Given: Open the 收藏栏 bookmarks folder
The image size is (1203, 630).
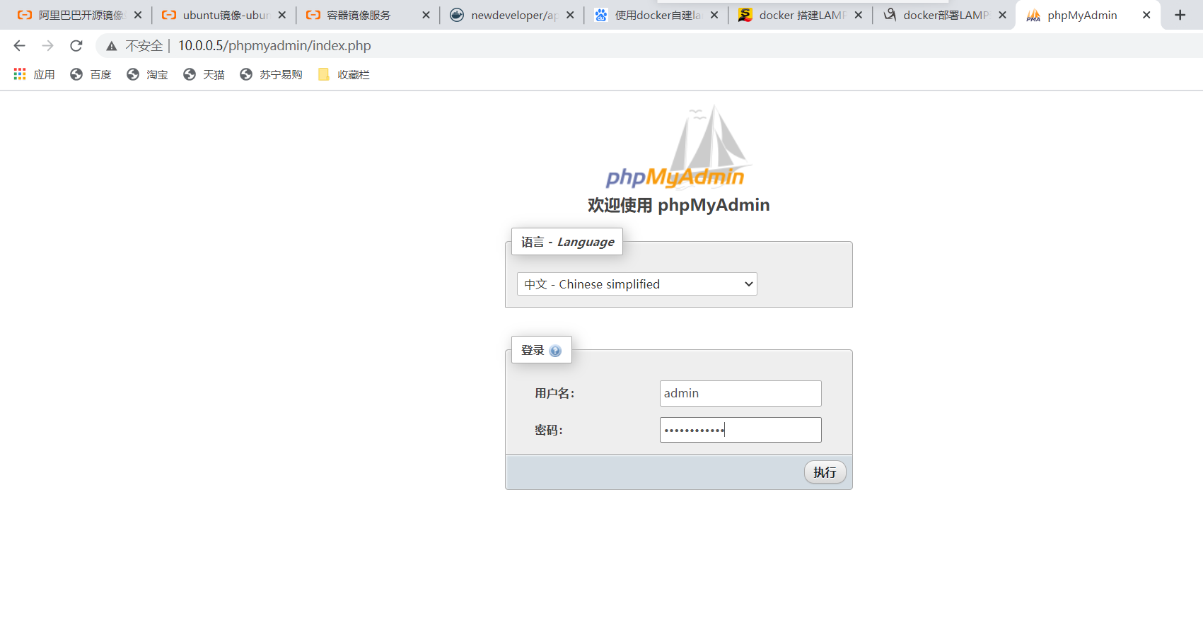Looking at the screenshot, I should click(x=344, y=74).
